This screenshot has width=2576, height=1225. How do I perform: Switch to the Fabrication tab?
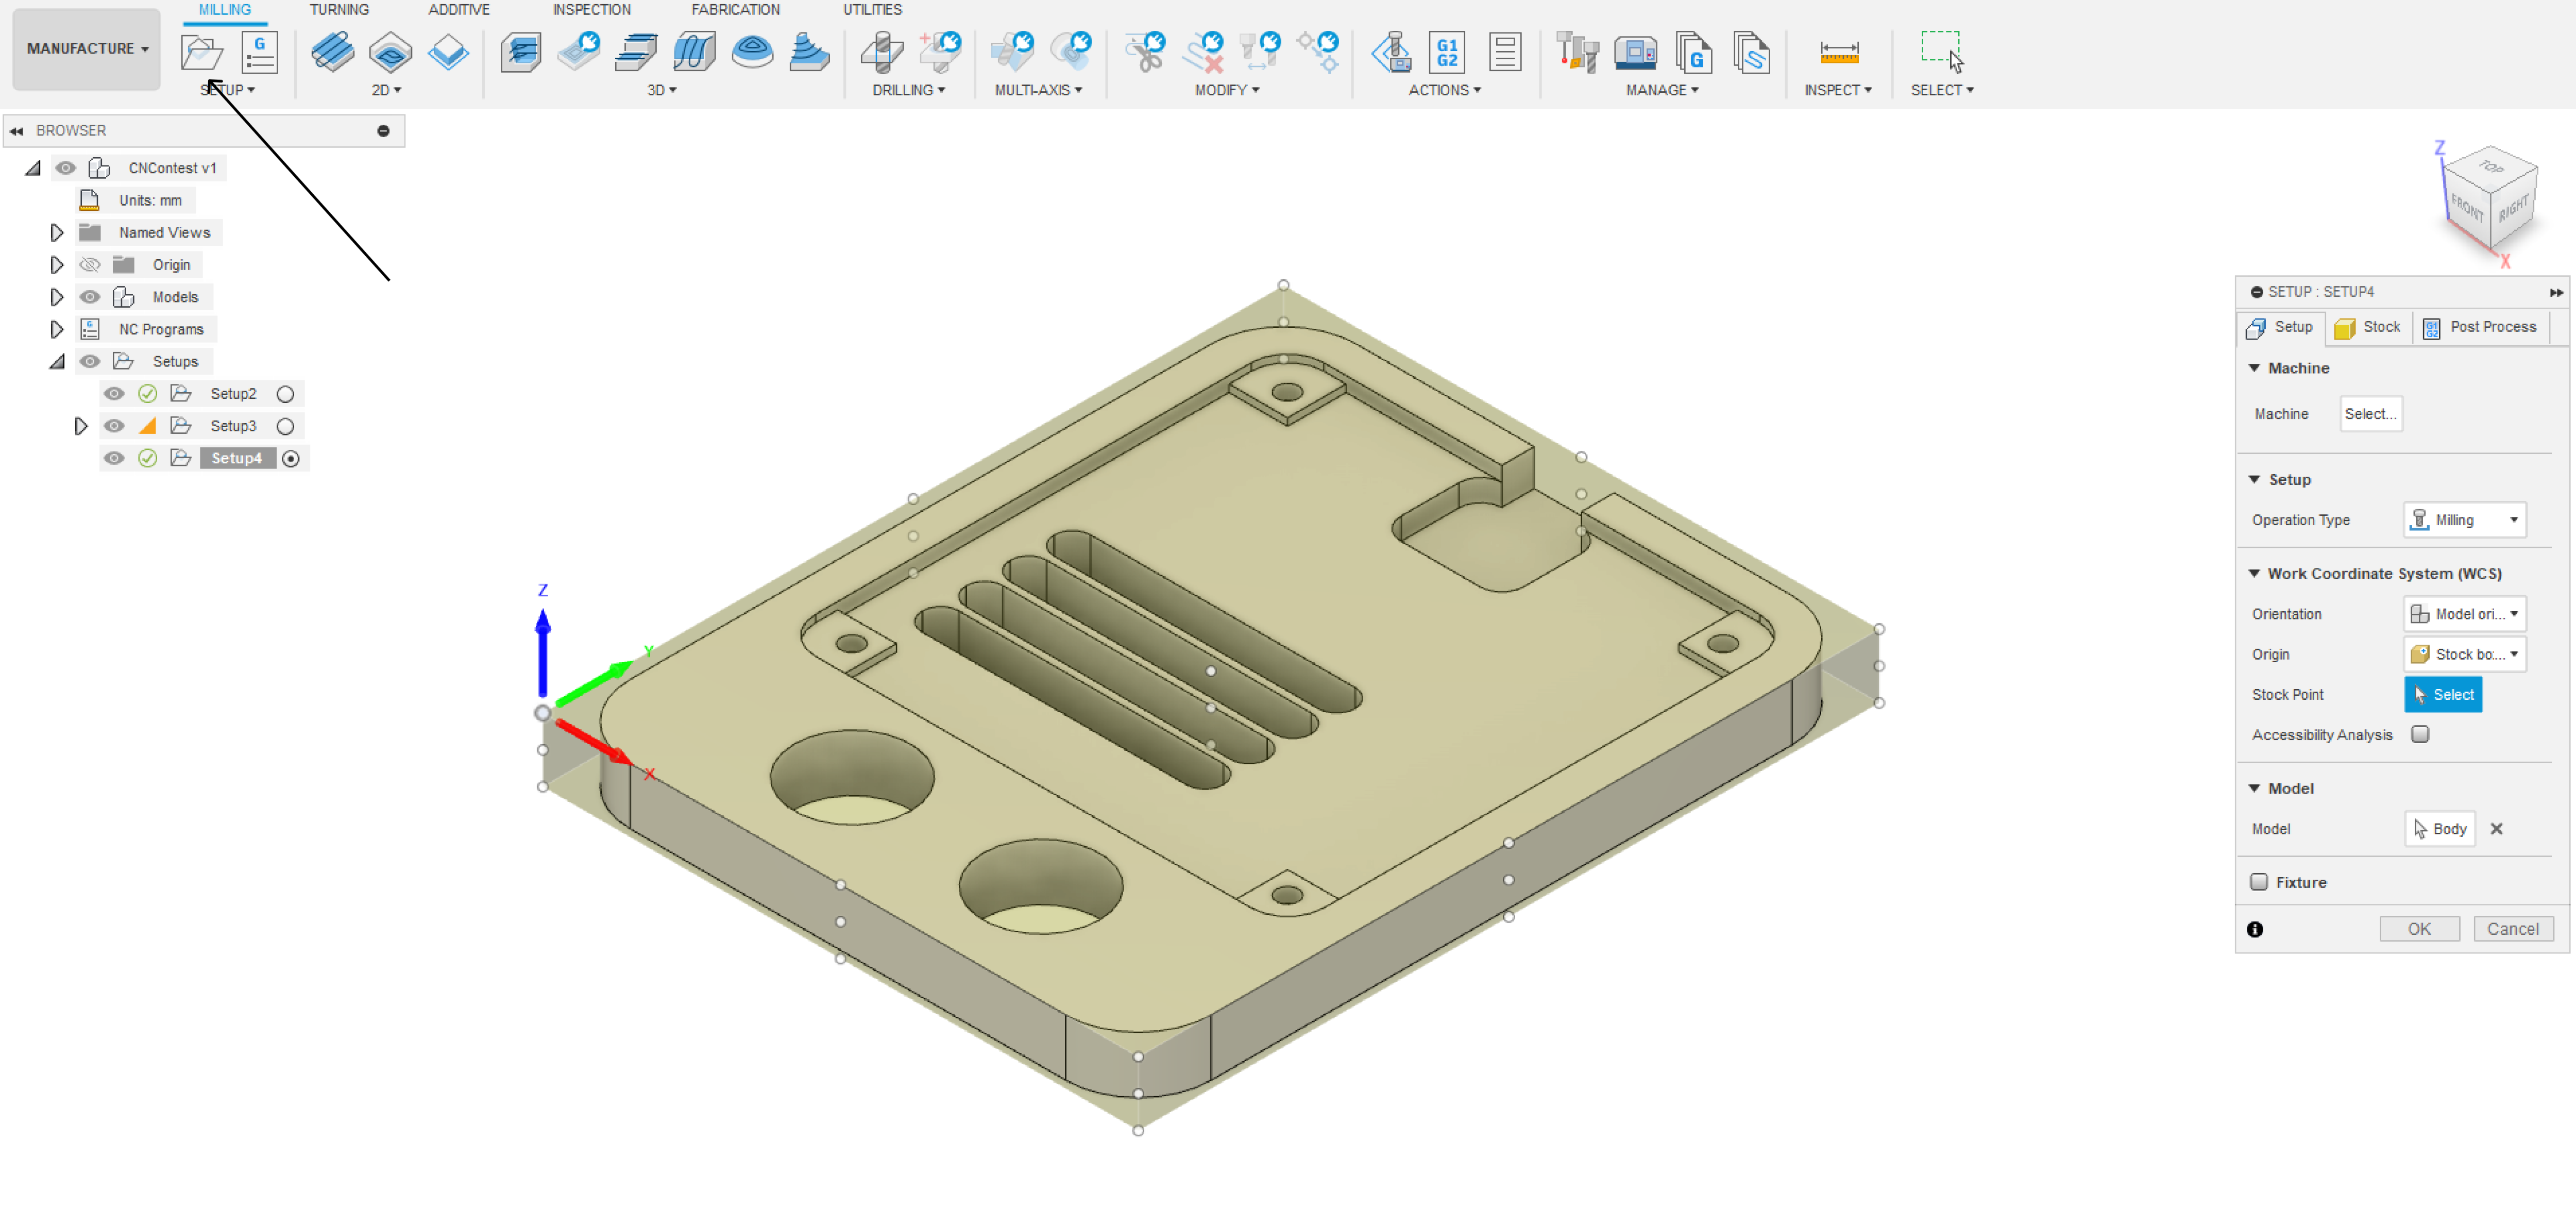tap(736, 10)
